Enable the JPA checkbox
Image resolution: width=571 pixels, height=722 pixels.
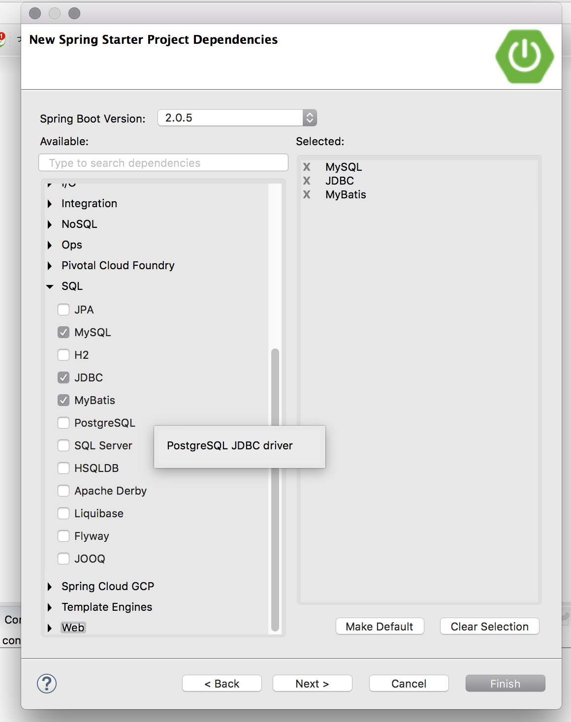coord(63,310)
